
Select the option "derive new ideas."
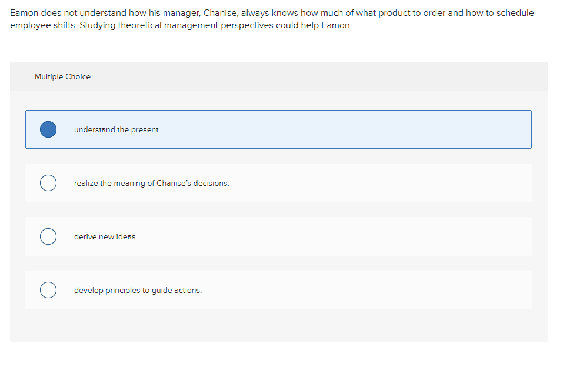(x=278, y=236)
